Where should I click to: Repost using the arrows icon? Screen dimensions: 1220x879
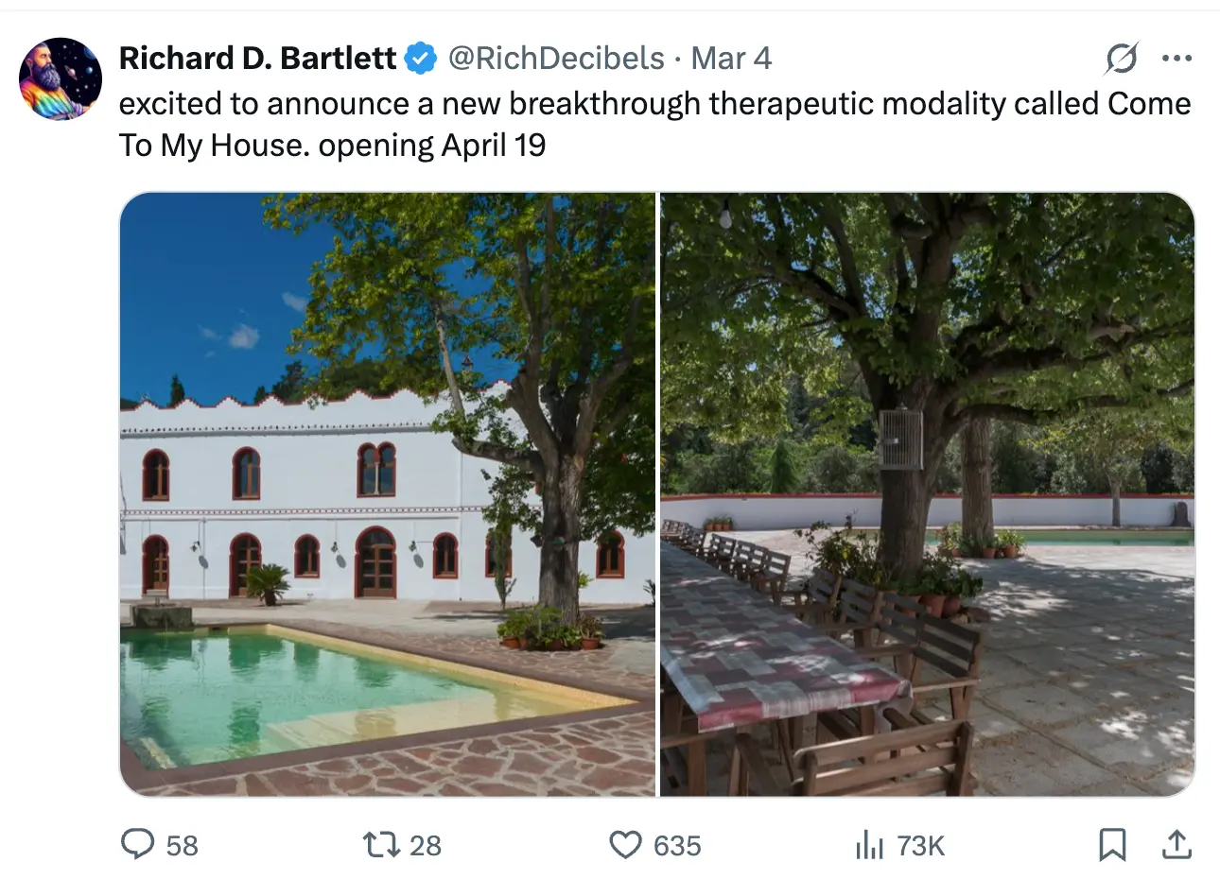pyautogui.click(x=381, y=844)
